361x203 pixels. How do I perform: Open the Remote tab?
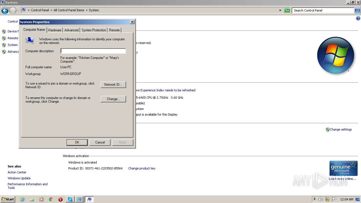114,30
